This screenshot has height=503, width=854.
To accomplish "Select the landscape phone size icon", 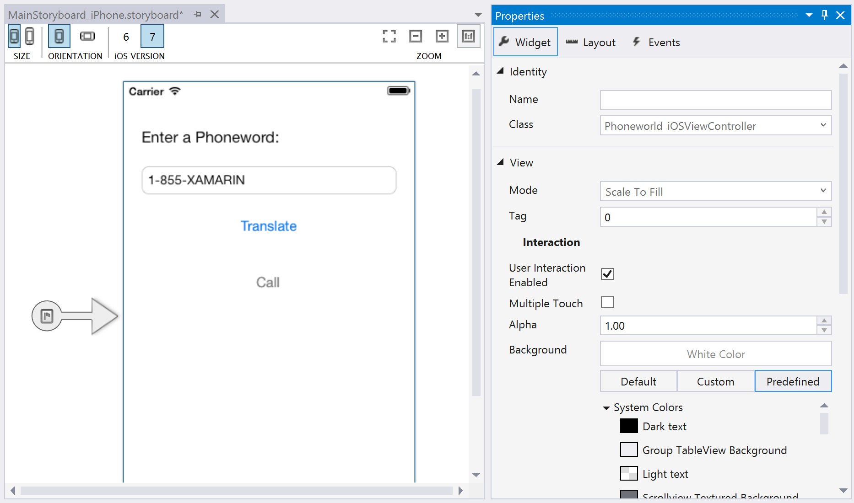I will 30,36.
